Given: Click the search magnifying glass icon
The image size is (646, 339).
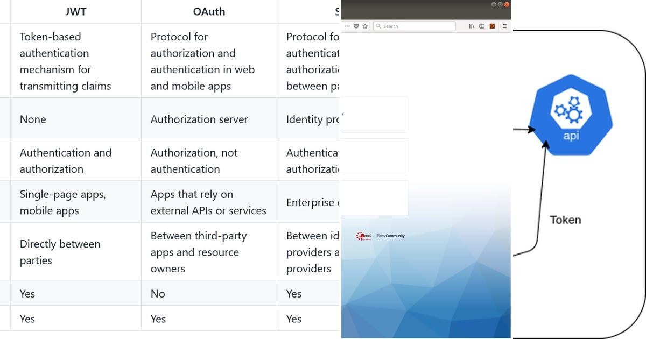Looking at the screenshot, I should point(378,26).
